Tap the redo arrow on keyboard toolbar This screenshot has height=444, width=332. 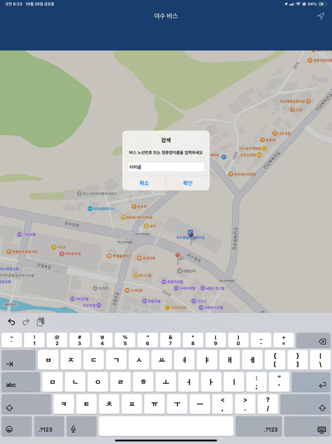(x=26, y=322)
